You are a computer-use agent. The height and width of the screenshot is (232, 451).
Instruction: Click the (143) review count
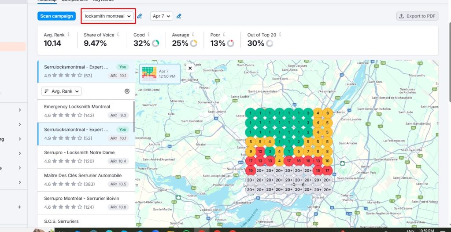(x=89, y=116)
